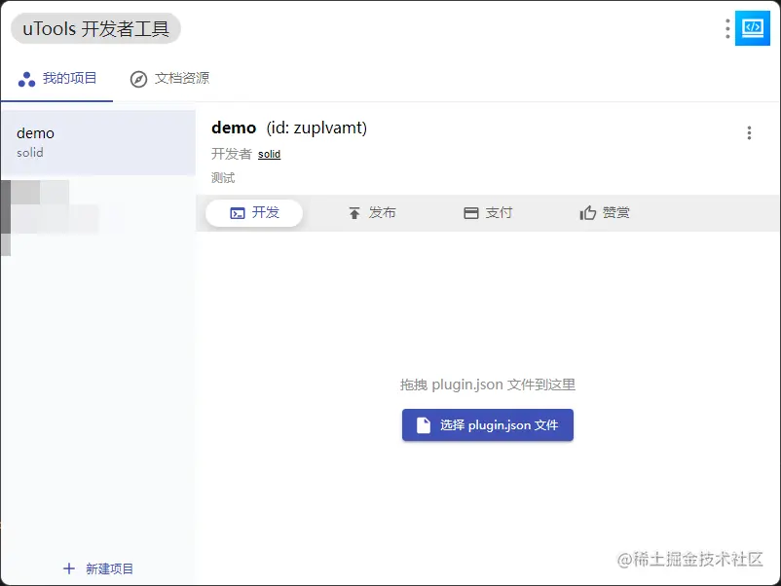Select the 开发 tab
The image size is (781, 586).
click(254, 213)
